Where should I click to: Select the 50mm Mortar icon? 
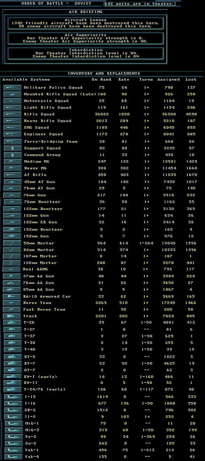coord(12,243)
